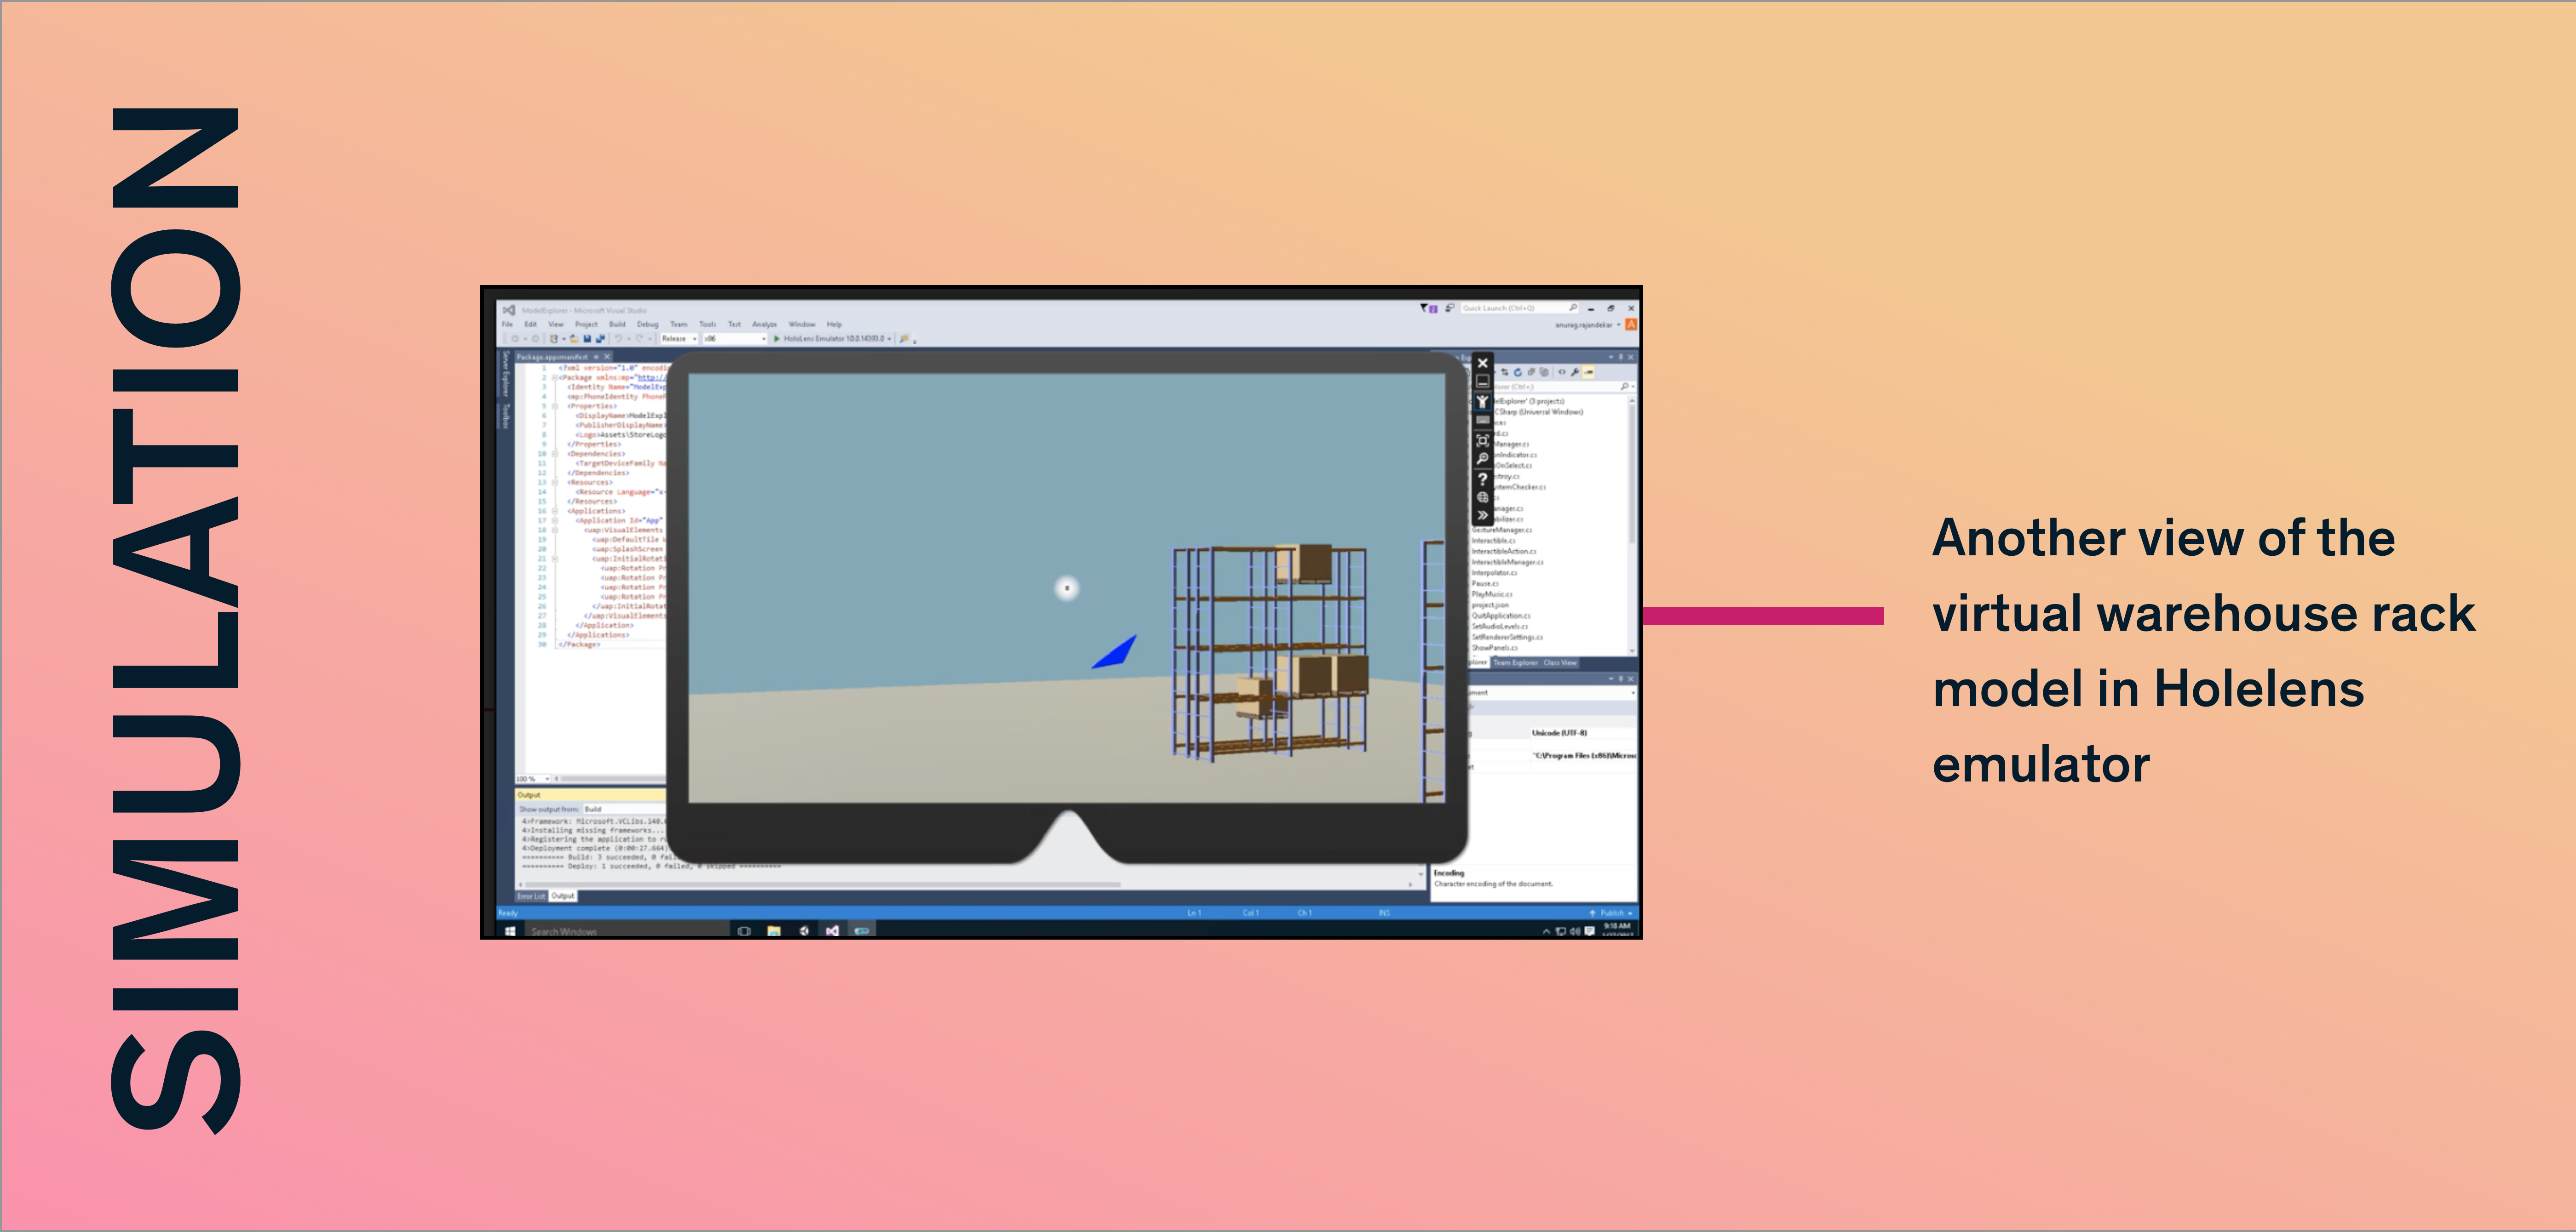Click the emulator zoom magnifier icon

(x=1483, y=459)
